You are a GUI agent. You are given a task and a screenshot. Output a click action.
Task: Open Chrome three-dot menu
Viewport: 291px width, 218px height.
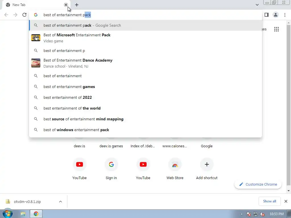click(285, 15)
